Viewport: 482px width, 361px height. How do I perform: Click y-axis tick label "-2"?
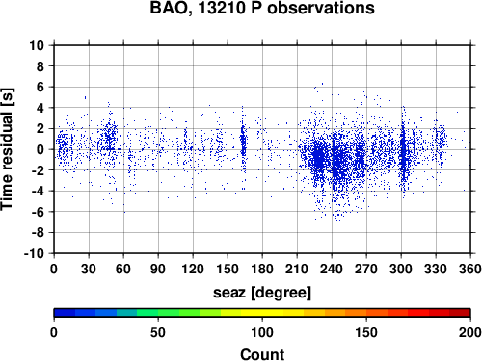38,170
